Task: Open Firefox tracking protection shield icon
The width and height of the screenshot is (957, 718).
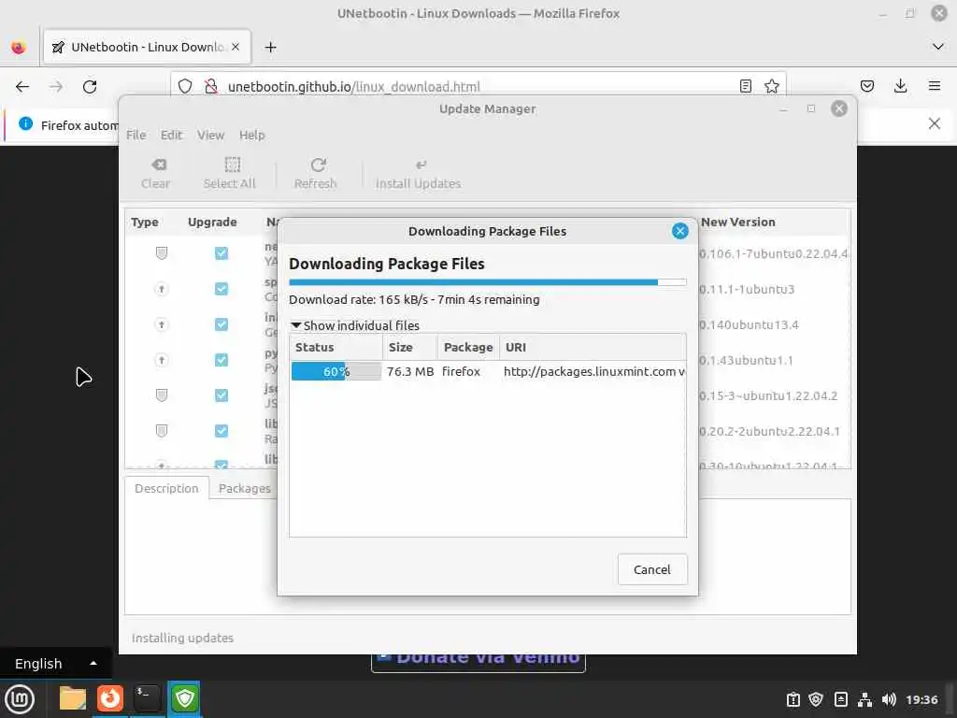Action: [185, 86]
